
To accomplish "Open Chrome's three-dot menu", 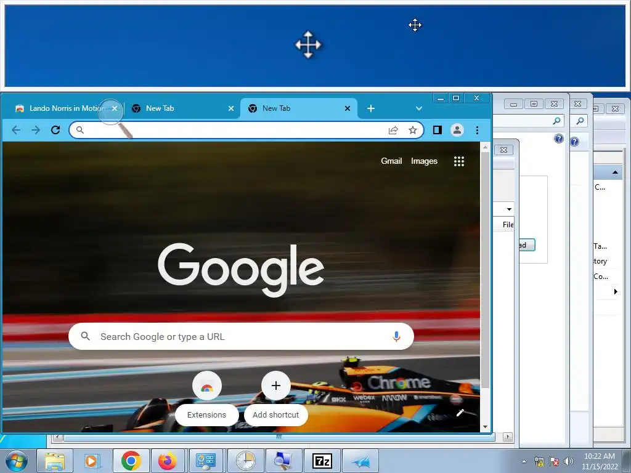I will tap(477, 130).
